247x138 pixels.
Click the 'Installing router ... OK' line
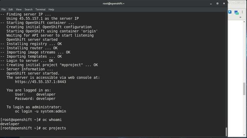29,48
